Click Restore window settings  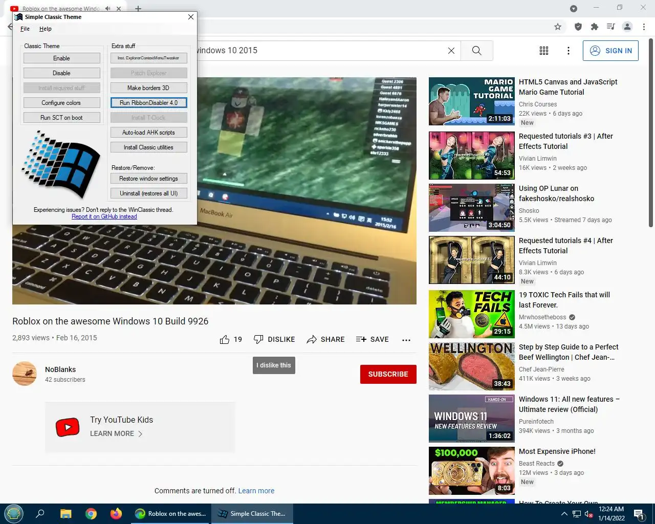coord(148,179)
